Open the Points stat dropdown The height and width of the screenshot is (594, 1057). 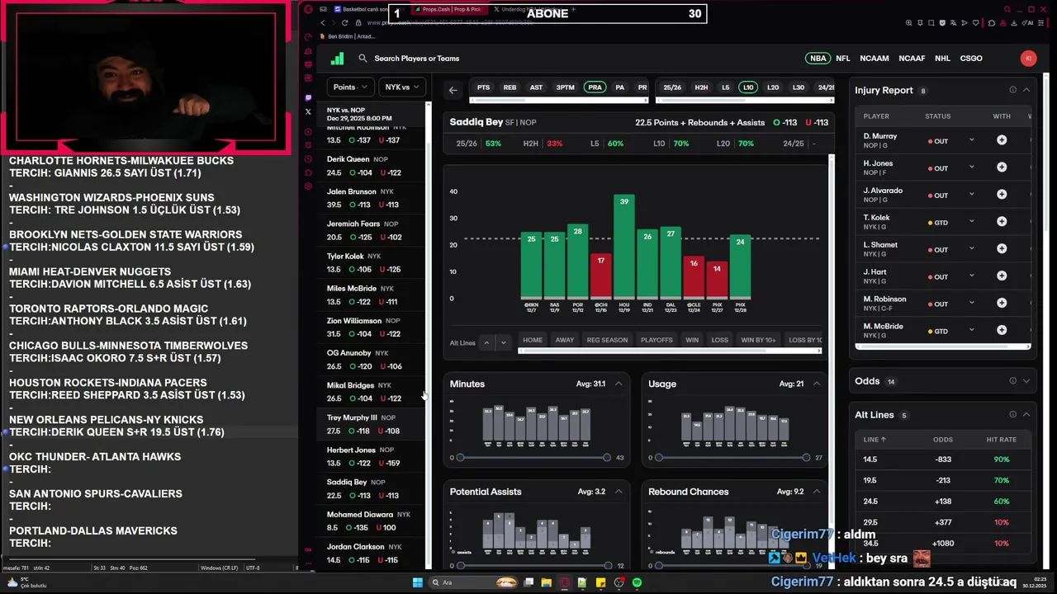point(350,87)
